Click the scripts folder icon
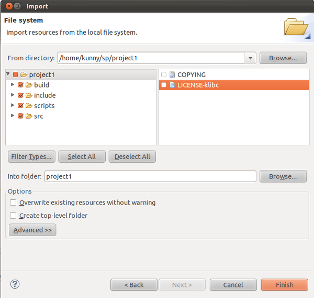The height and width of the screenshot is (298, 314). [x=29, y=105]
